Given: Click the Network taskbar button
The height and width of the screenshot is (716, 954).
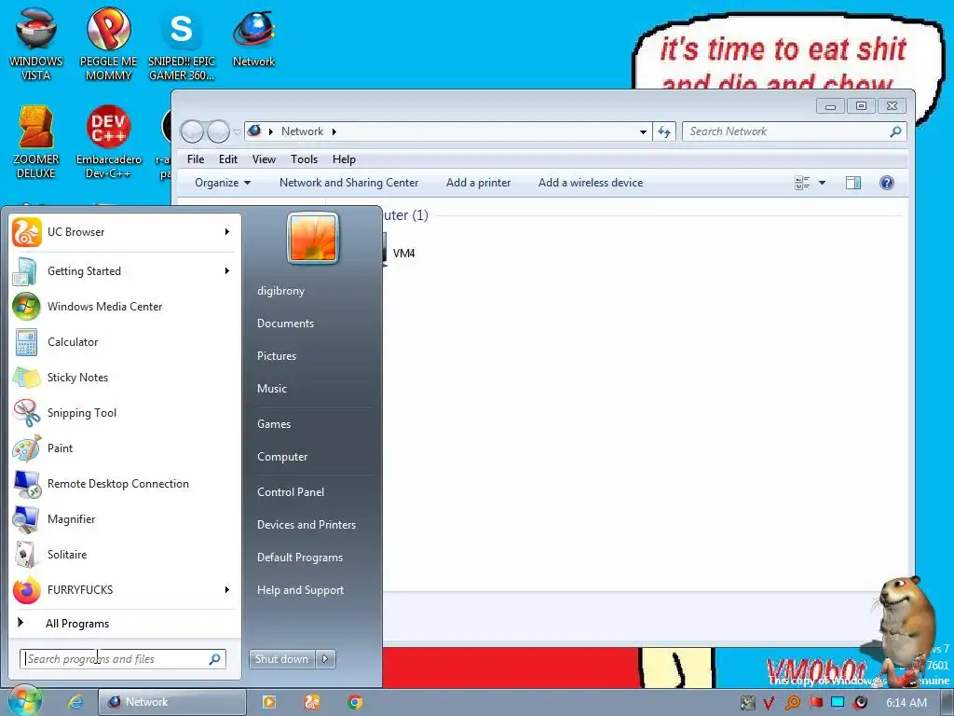Looking at the screenshot, I should (172, 702).
